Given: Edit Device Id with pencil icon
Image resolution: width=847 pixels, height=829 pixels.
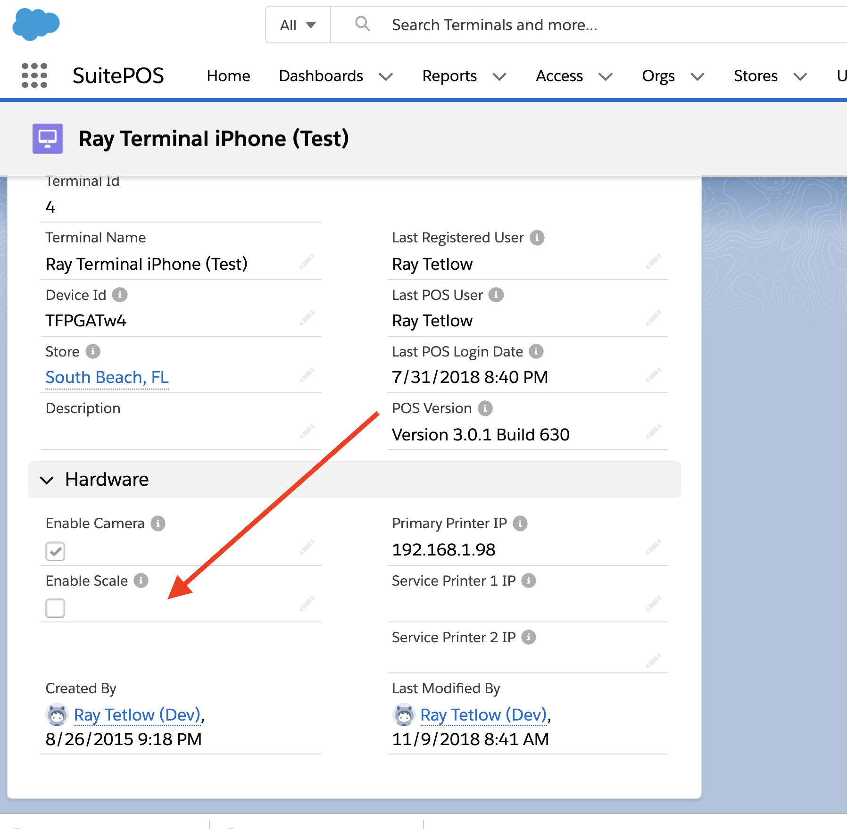Looking at the screenshot, I should tap(307, 318).
